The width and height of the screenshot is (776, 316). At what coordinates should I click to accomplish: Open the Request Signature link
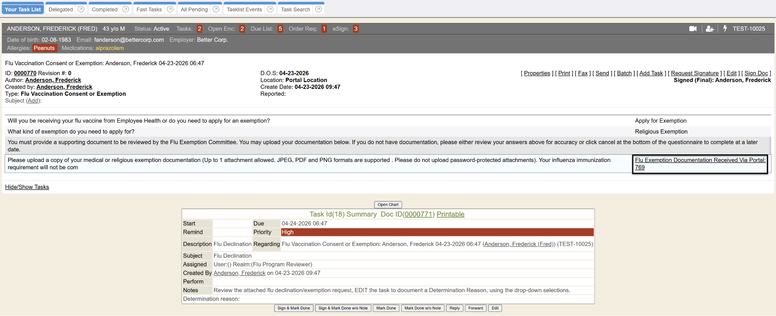(x=695, y=73)
